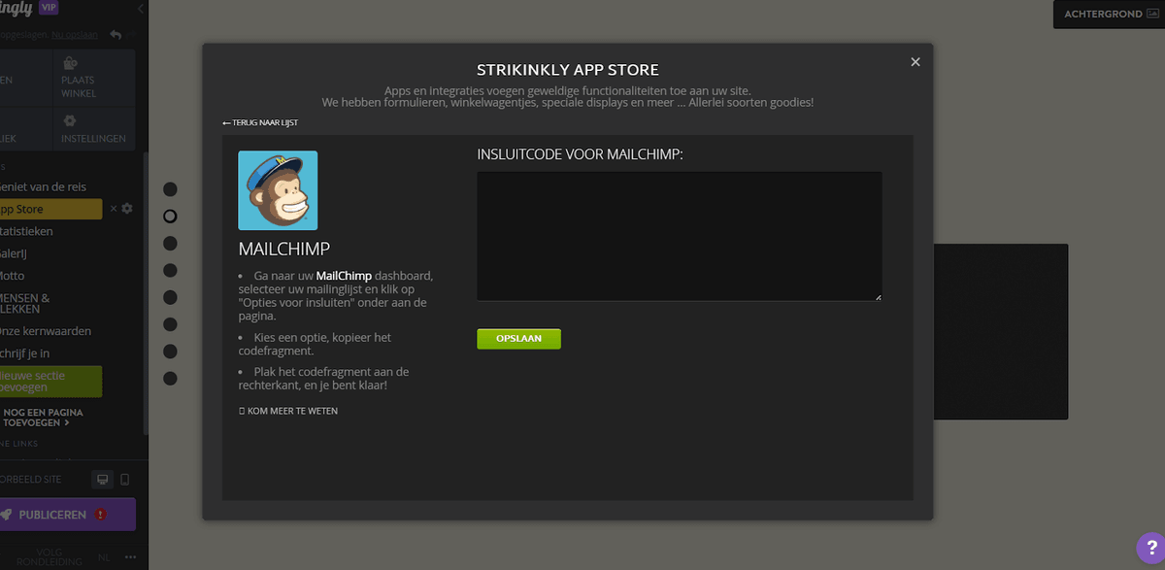1165x570 pixels.
Task: Focus the MailChimp embed code text area
Action: (x=680, y=237)
